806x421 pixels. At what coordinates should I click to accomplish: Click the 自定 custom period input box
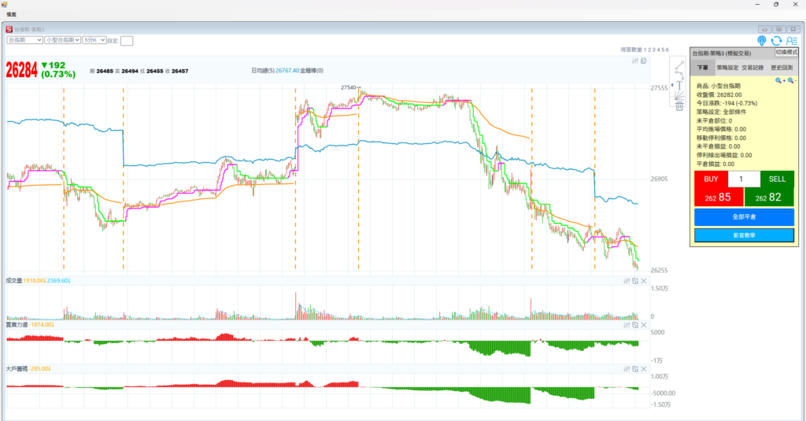(x=127, y=40)
